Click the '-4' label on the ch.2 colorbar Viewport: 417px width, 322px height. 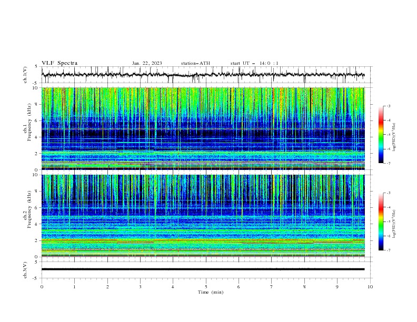pyautogui.click(x=388, y=207)
